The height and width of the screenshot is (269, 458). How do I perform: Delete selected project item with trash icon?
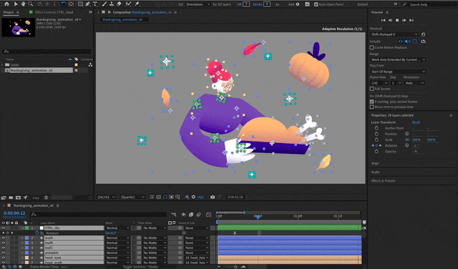[46, 197]
